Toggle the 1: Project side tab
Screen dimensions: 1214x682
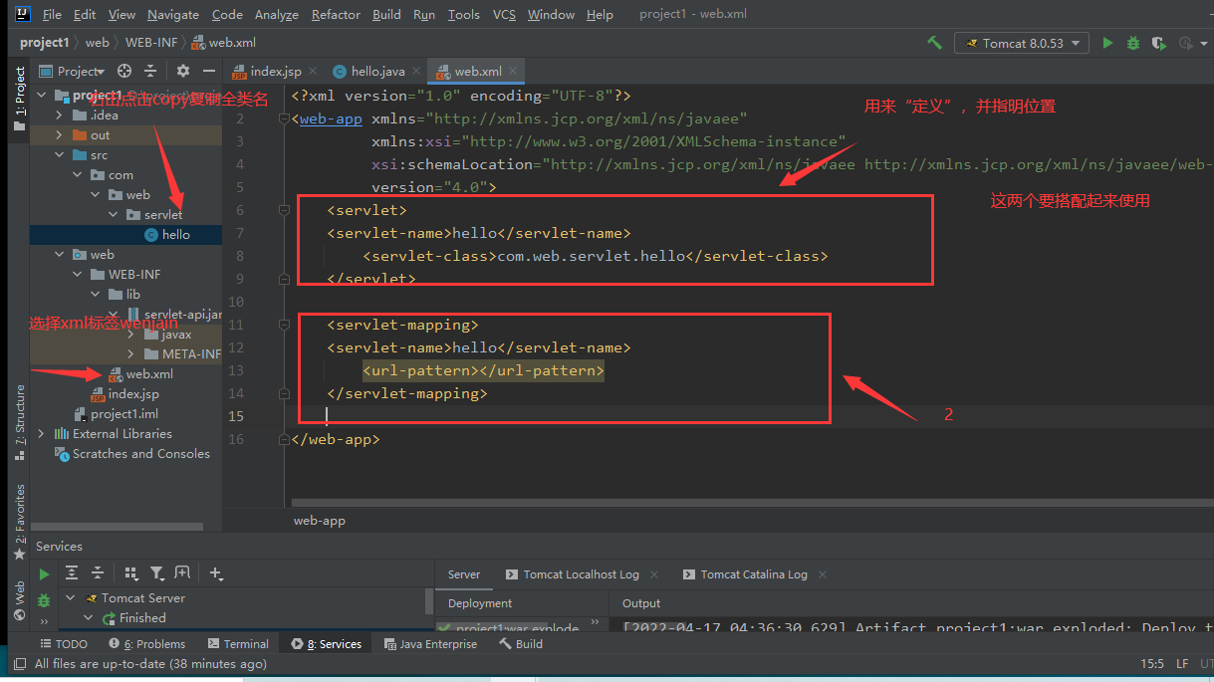[x=19, y=100]
